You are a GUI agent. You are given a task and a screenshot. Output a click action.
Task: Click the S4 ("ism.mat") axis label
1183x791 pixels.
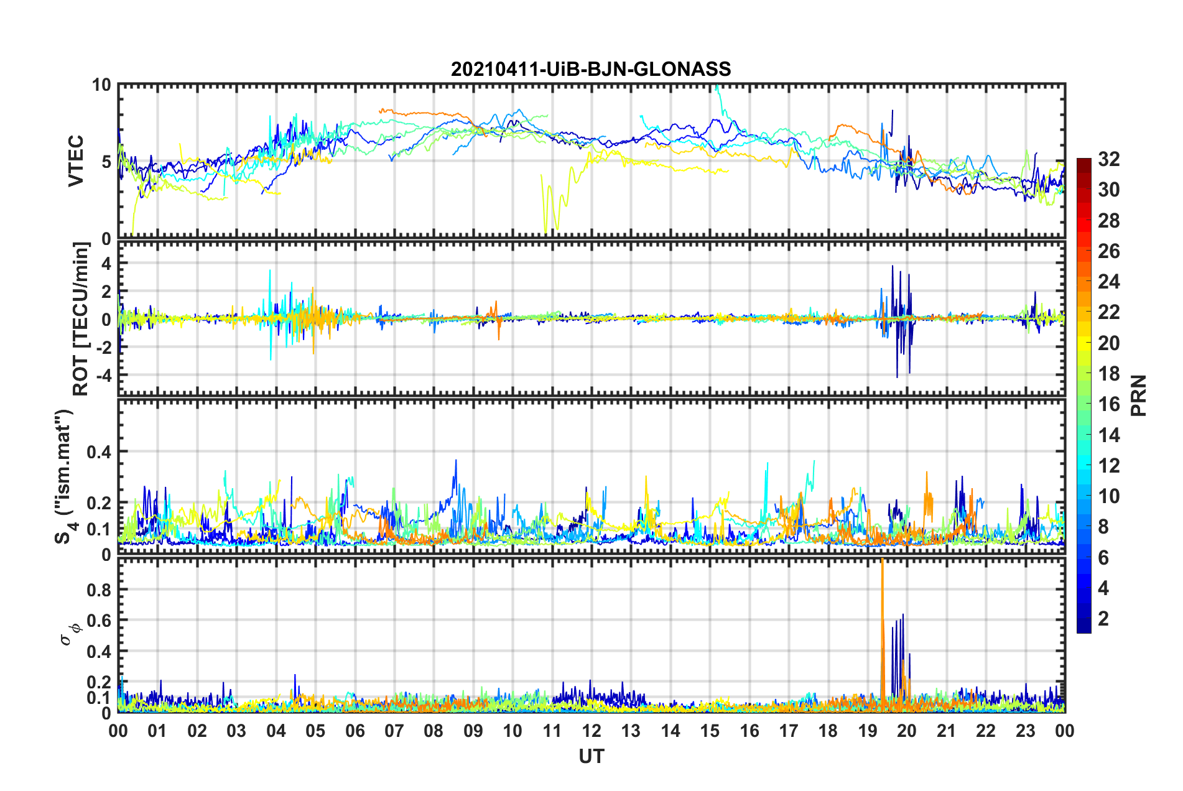65,476
